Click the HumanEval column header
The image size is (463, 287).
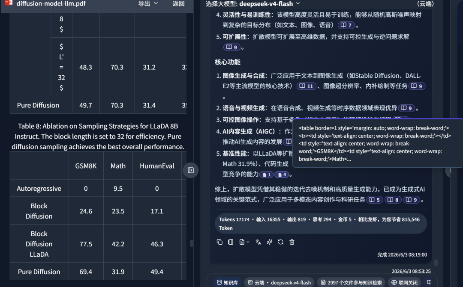pos(157,166)
